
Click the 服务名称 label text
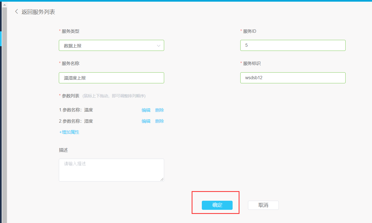[x=70, y=64]
